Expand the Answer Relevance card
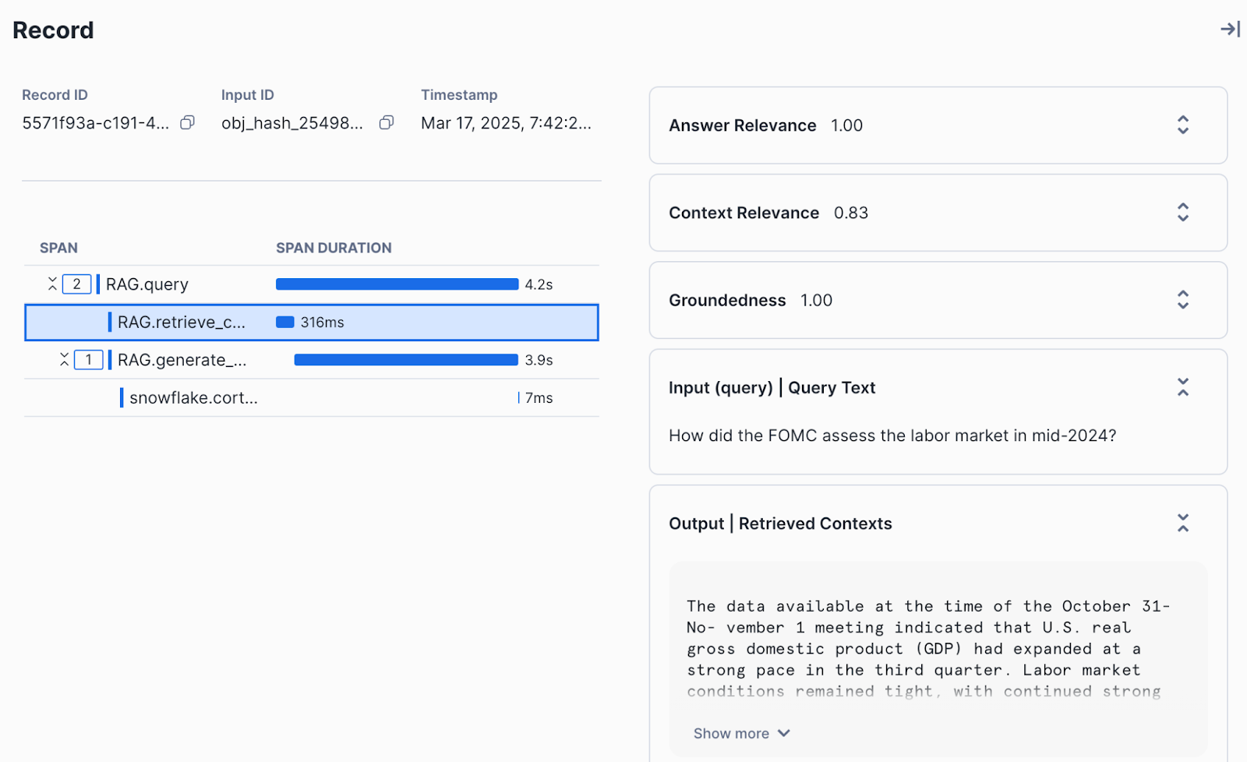 pyautogui.click(x=1182, y=125)
